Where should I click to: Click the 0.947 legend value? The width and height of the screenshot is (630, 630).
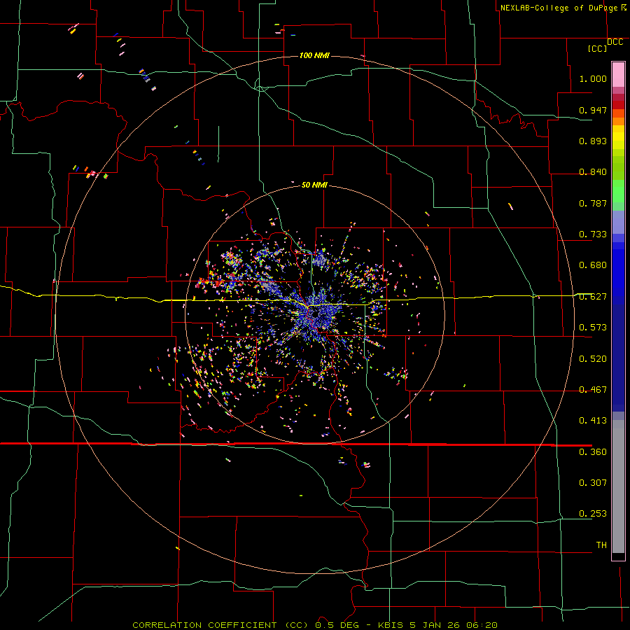pyautogui.click(x=593, y=110)
